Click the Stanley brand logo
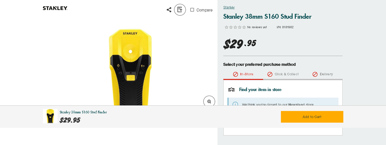The image size is (386, 145). pyautogui.click(x=55, y=8)
